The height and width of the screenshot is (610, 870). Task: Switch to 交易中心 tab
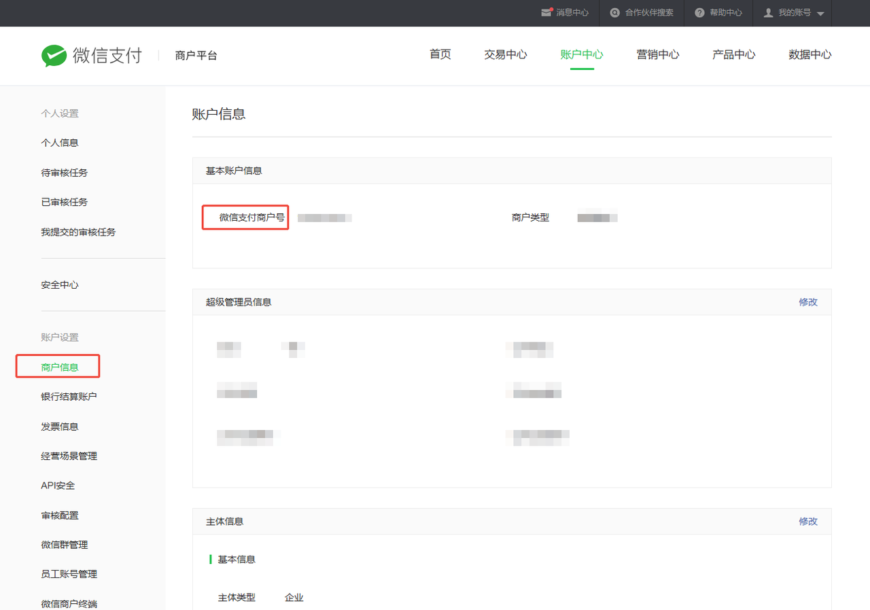tap(505, 55)
